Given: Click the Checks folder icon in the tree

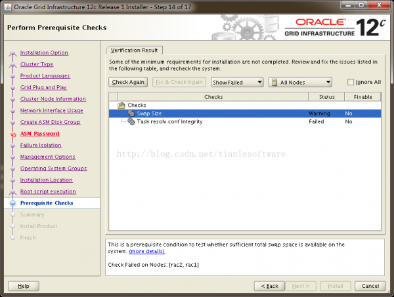Looking at the screenshot, I should coord(121,106).
